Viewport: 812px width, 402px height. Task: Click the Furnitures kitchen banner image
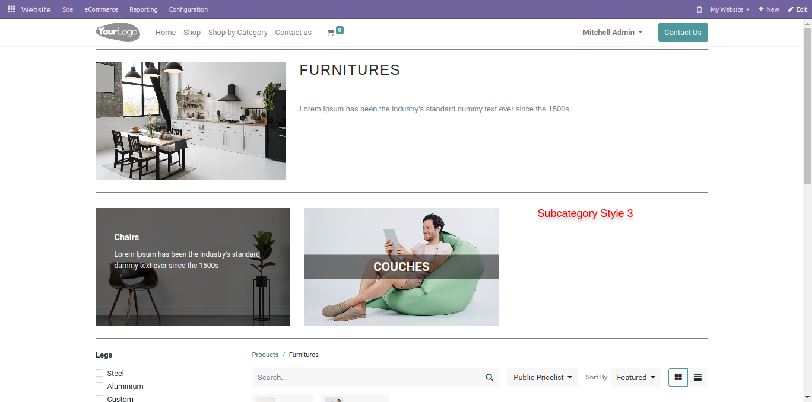191,121
